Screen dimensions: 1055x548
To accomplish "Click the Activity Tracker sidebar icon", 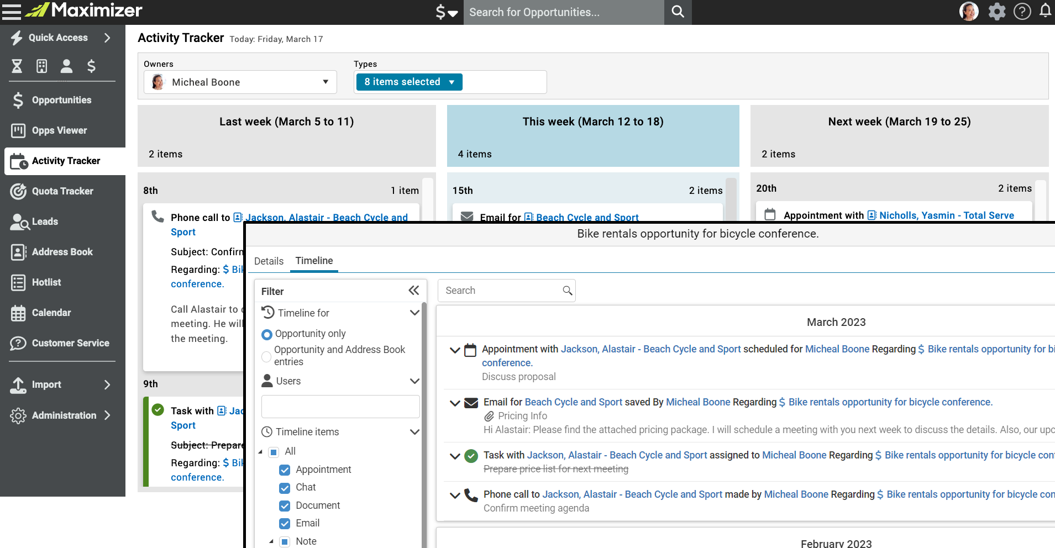I will 19,161.
